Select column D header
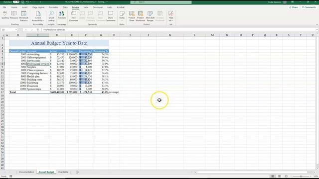The width and height of the screenshot is (319, 179). pyautogui.click(x=57, y=35)
